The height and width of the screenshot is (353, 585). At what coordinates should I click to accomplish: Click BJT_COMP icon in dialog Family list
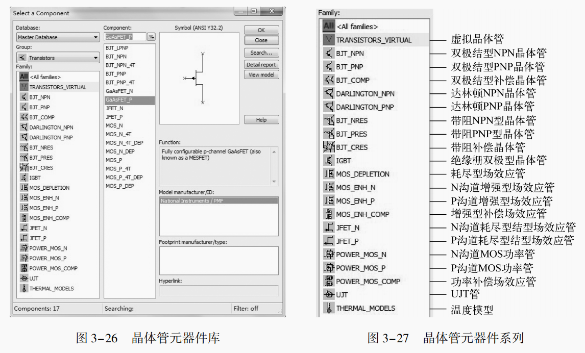tap(24, 117)
